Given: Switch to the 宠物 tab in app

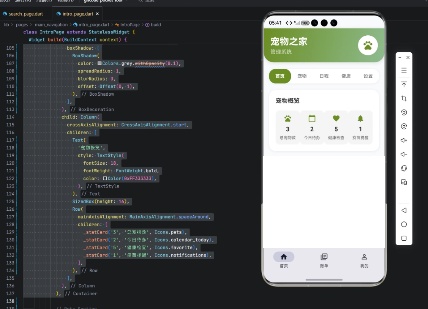Looking at the screenshot, I should tap(302, 76).
